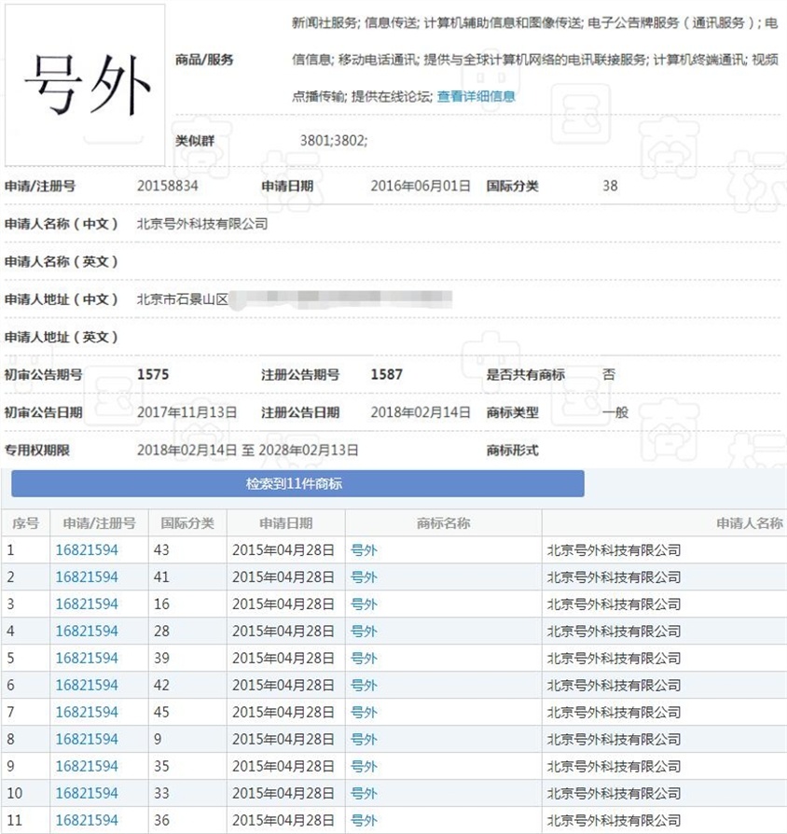
Task: Click the 申请/注册号 column header
Action: [97, 523]
